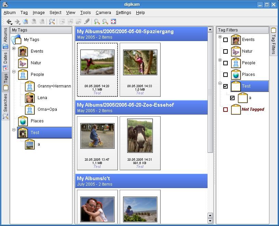The height and width of the screenshot is (226, 279).
Task: Enable the Not Tagged filter checkbox
Action: tap(225, 109)
